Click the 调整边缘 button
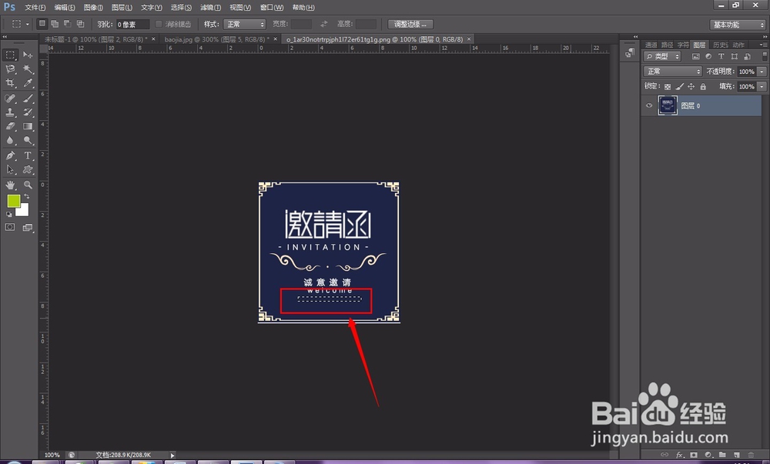770x464 pixels. point(410,24)
